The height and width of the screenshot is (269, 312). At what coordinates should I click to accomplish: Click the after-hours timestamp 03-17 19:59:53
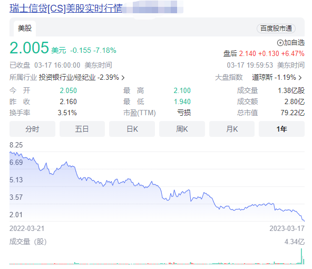[250, 65]
